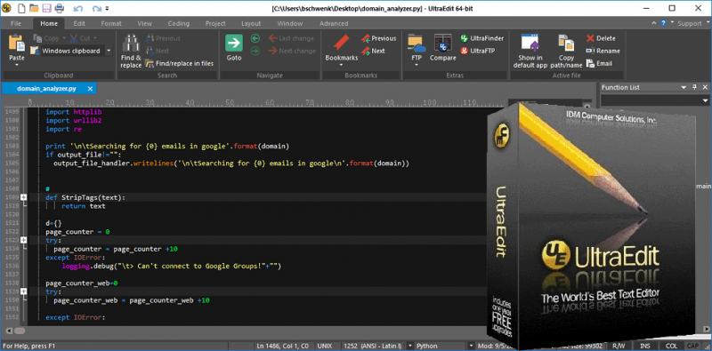712x351 pixels.
Task: Expand folded try block at line 1539
Action: click(24, 291)
